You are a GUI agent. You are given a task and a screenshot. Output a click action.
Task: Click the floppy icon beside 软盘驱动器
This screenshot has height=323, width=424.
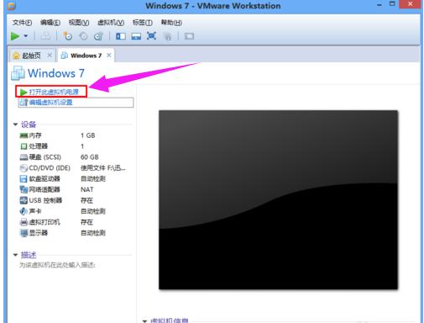click(x=24, y=178)
